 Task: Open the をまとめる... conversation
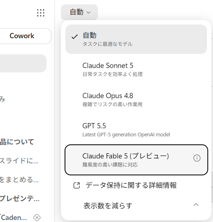(x=19, y=180)
